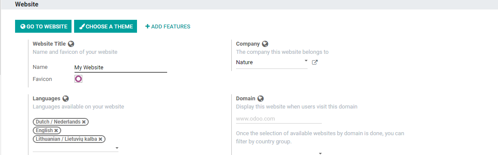Open the Nature company external link icon

[x=315, y=62]
